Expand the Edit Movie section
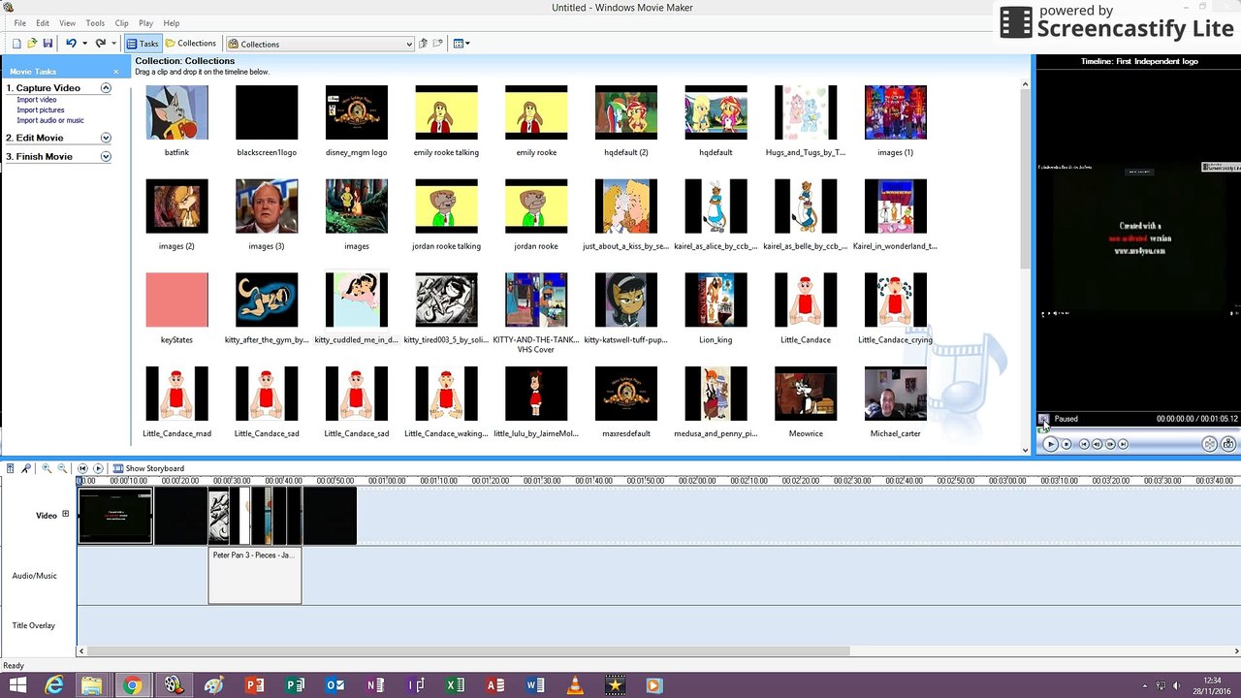 coord(106,138)
